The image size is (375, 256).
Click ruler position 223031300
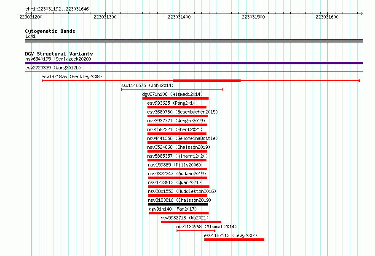[105, 17]
